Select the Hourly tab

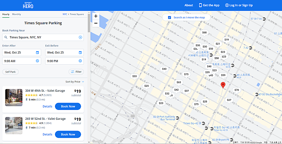pos(6,14)
